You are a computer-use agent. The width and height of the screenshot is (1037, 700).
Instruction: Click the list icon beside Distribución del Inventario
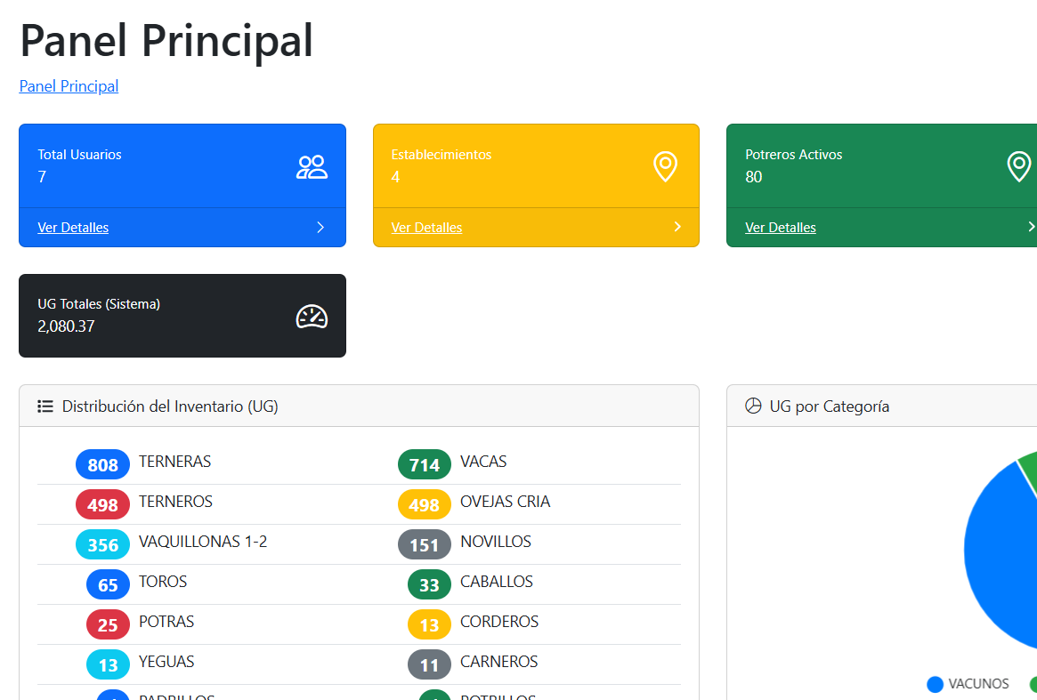pyautogui.click(x=45, y=406)
